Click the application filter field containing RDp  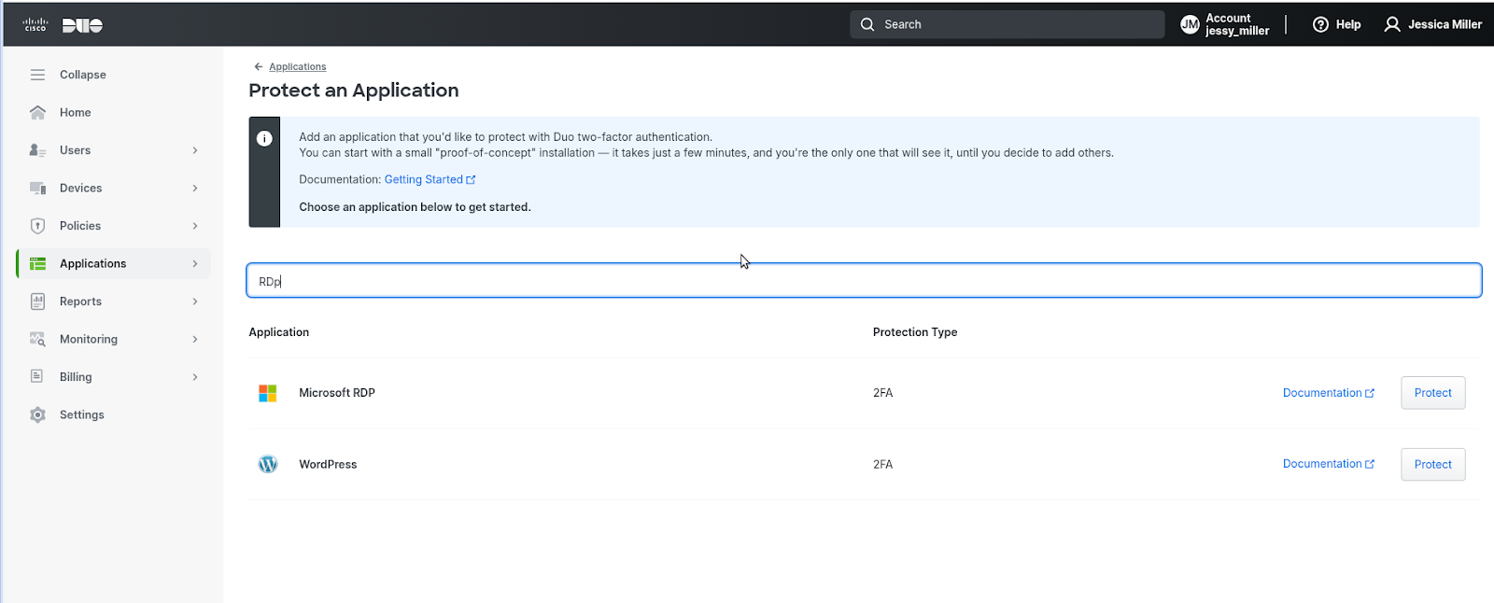pyautogui.click(x=864, y=281)
